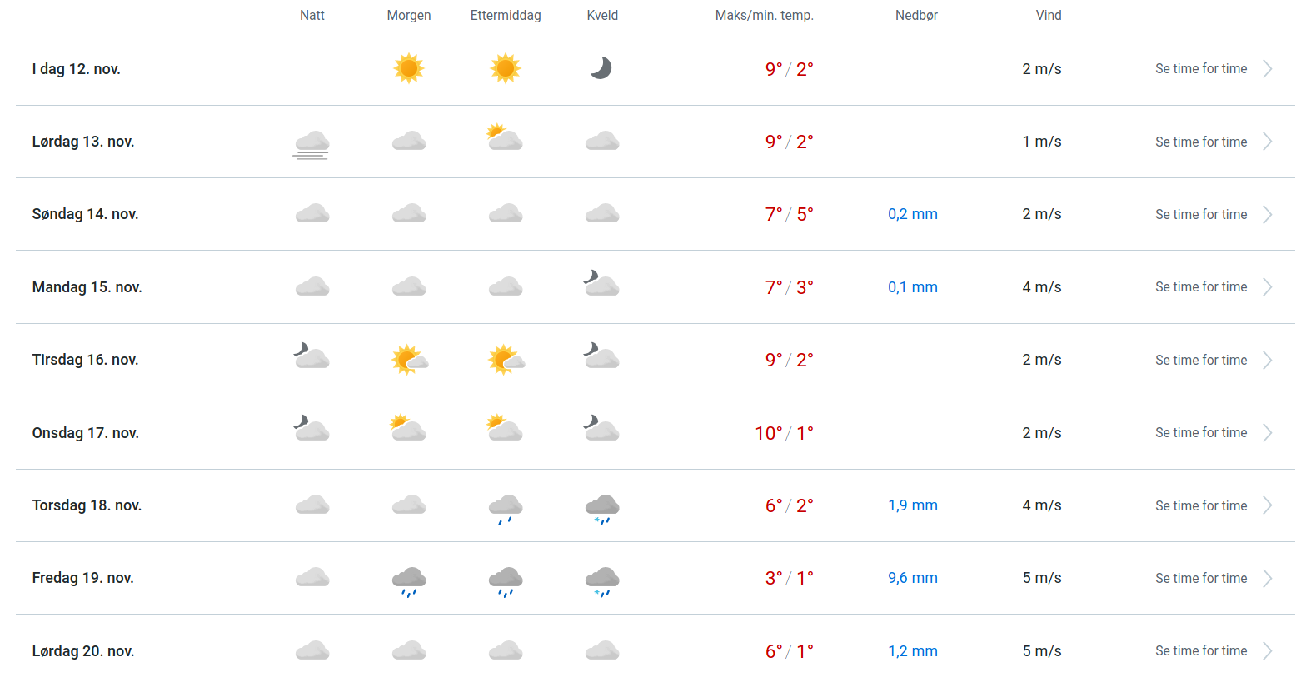The image size is (1311, 687).
Task: Click Lørdag 13. nov. afternoon partly cloudy icon
Action: [505, 138]
